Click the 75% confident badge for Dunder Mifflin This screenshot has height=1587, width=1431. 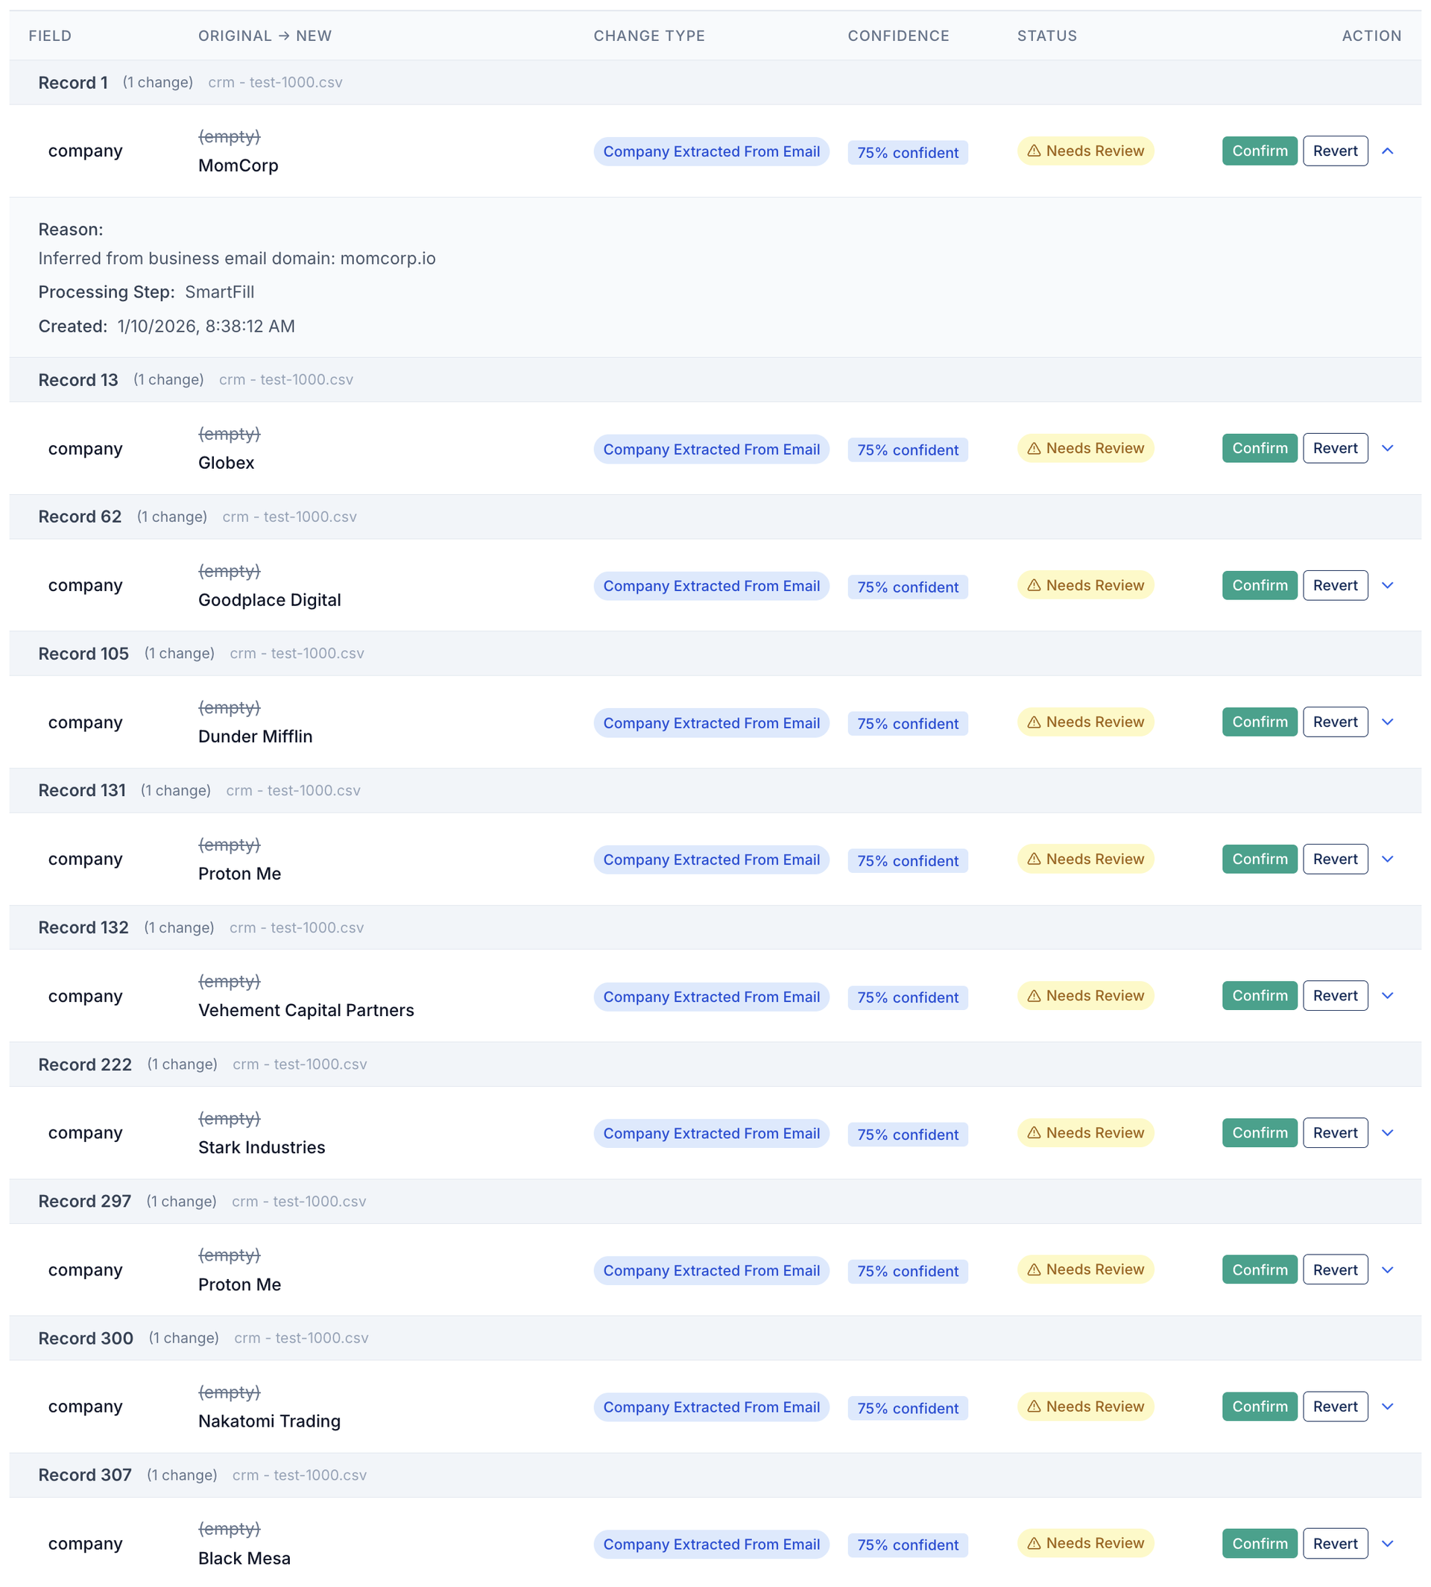coord(907,723)
